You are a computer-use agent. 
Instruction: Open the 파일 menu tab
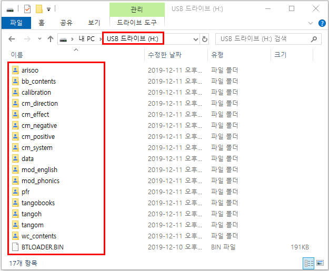[16, 23]
